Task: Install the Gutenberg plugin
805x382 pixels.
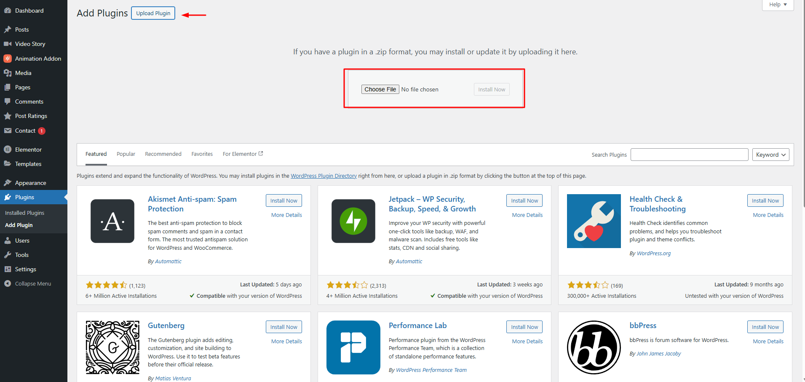Action: [283, 327]
